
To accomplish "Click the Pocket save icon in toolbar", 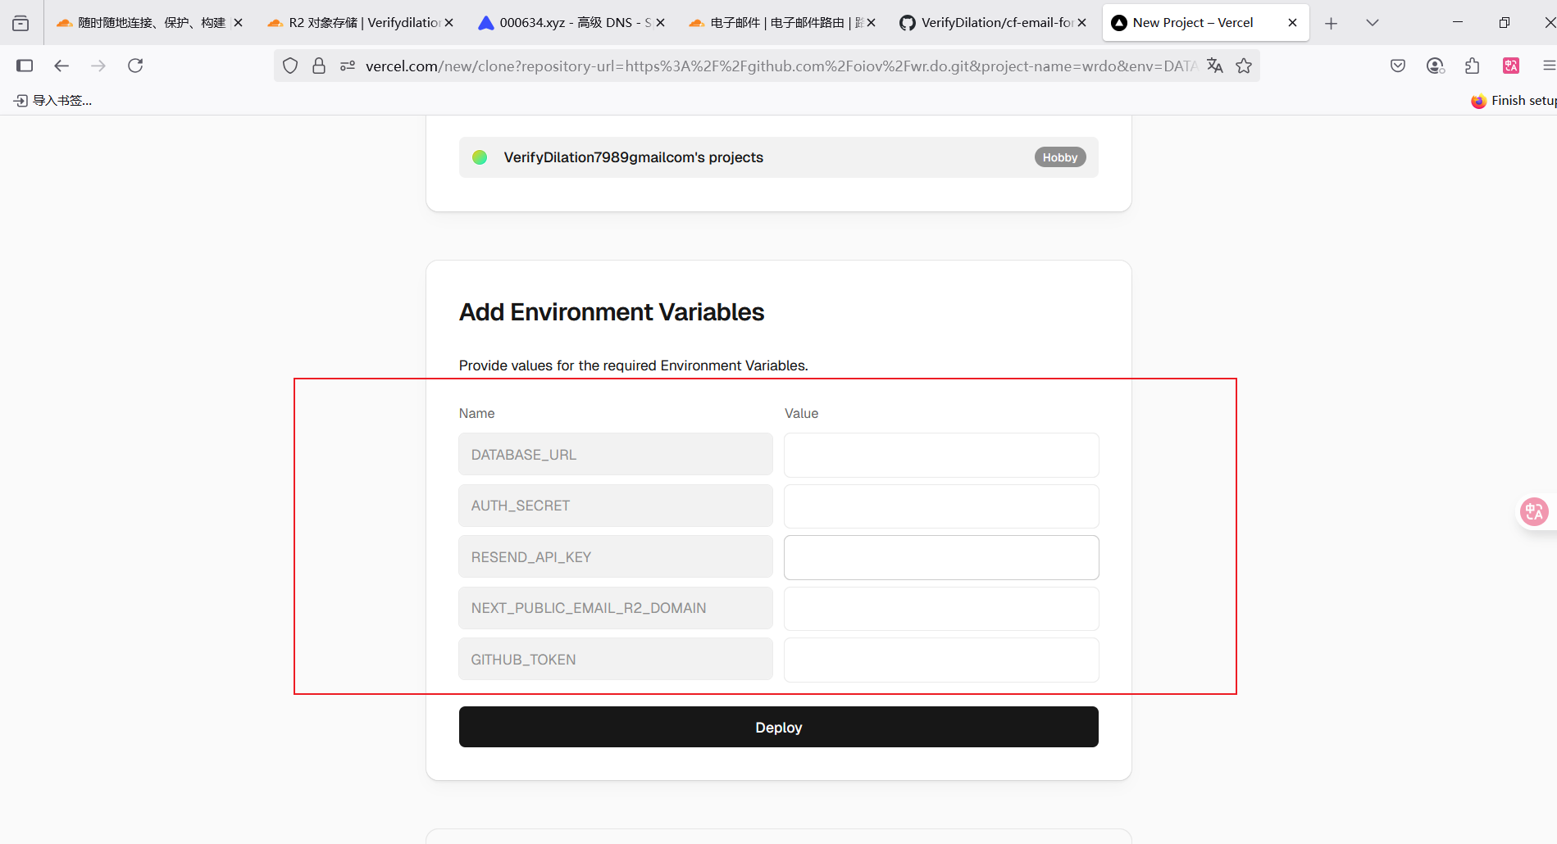I will 1398,66.
